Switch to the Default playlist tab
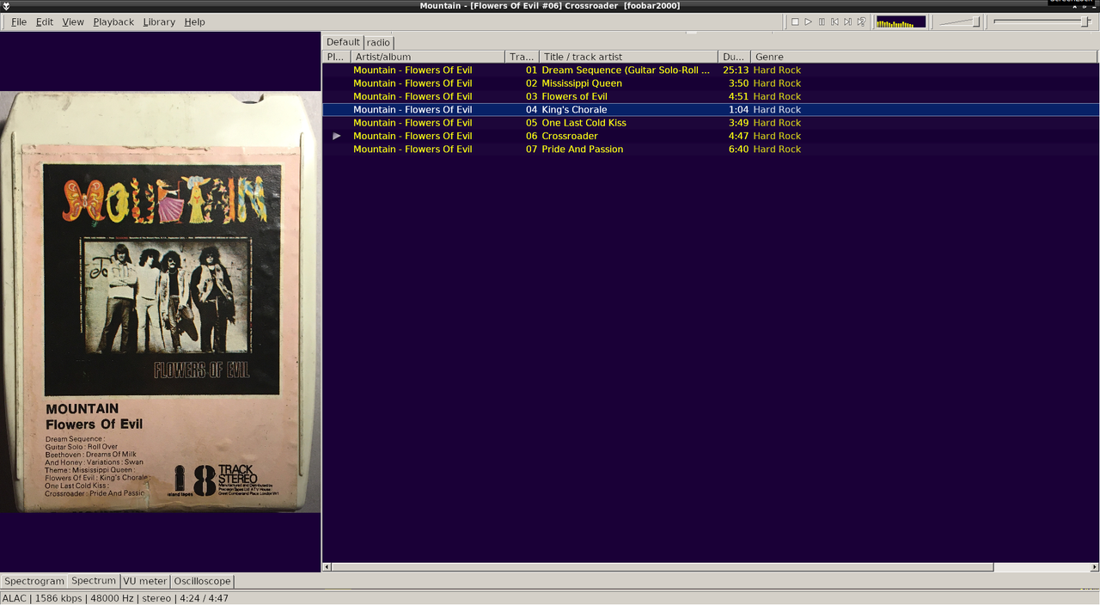 (343, 42)
